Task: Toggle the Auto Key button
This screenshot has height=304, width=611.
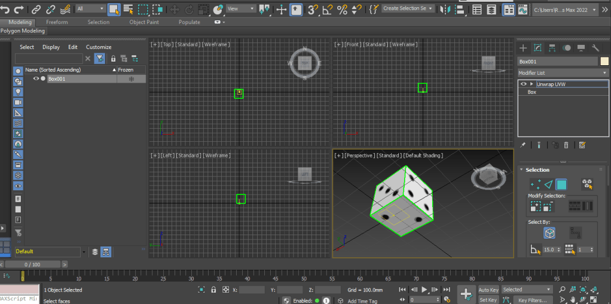Action: coord(488,290)
